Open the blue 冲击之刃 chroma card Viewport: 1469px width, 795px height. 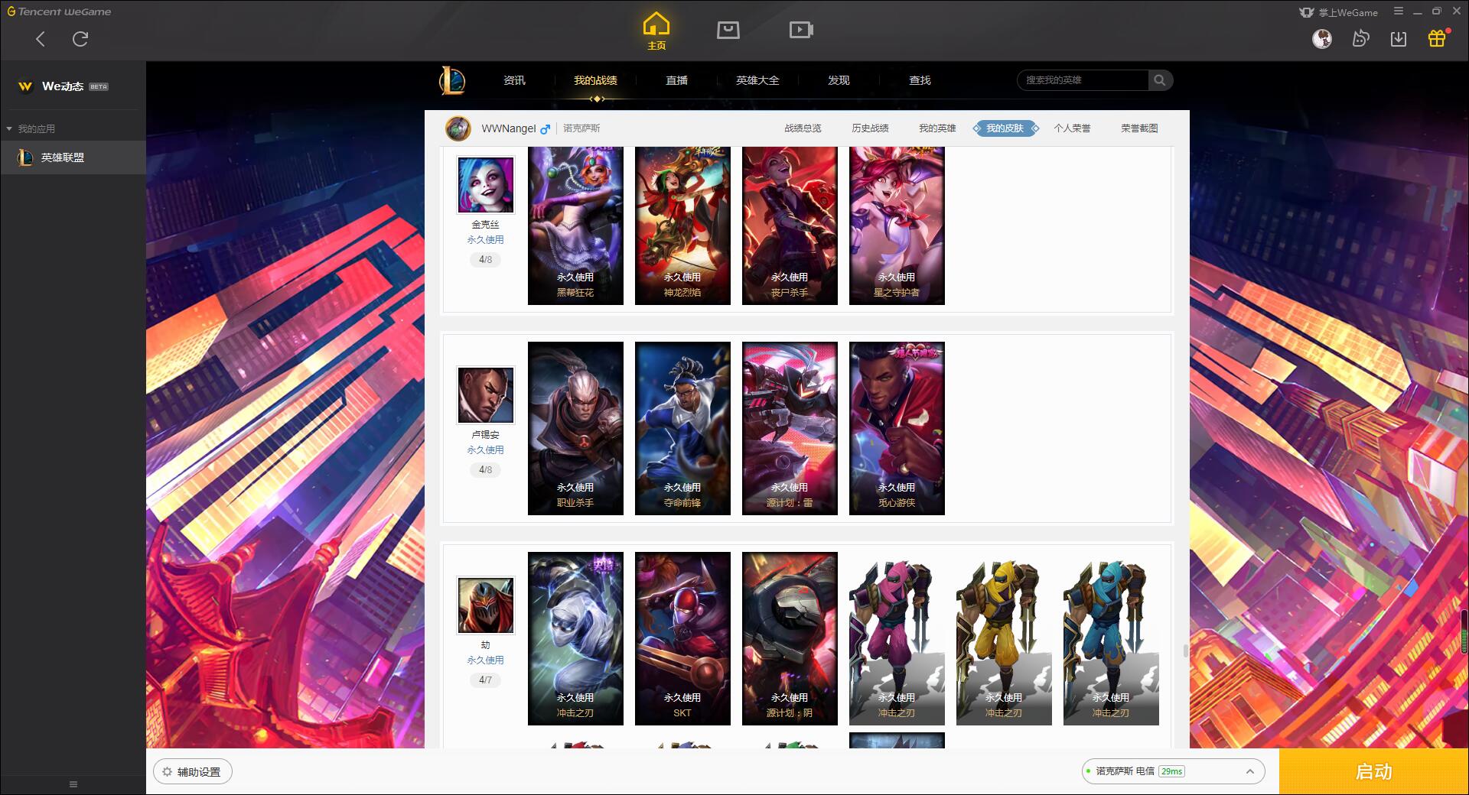(1111, 638)
